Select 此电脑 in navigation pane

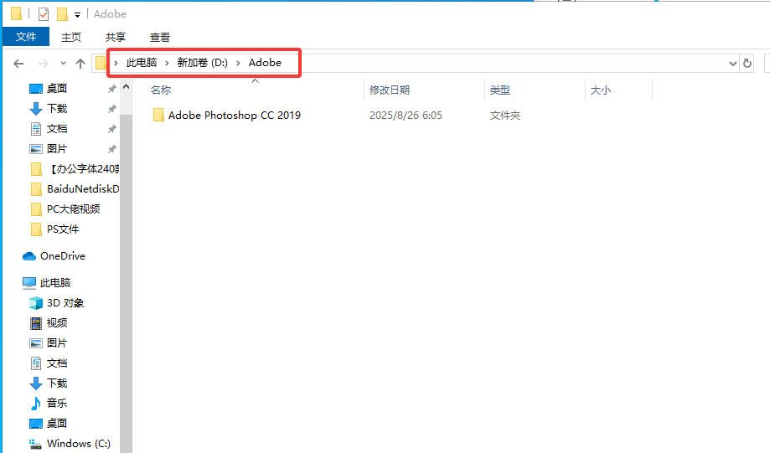(55, 283)
